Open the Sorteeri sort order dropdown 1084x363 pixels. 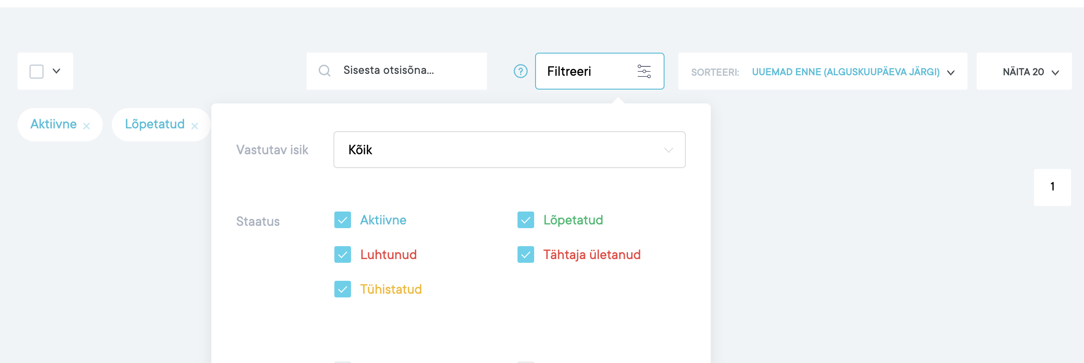tap(845, 72)
